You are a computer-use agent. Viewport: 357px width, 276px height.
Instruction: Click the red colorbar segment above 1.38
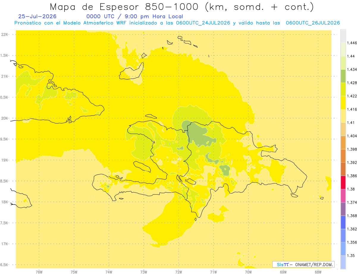pos(343,183)
